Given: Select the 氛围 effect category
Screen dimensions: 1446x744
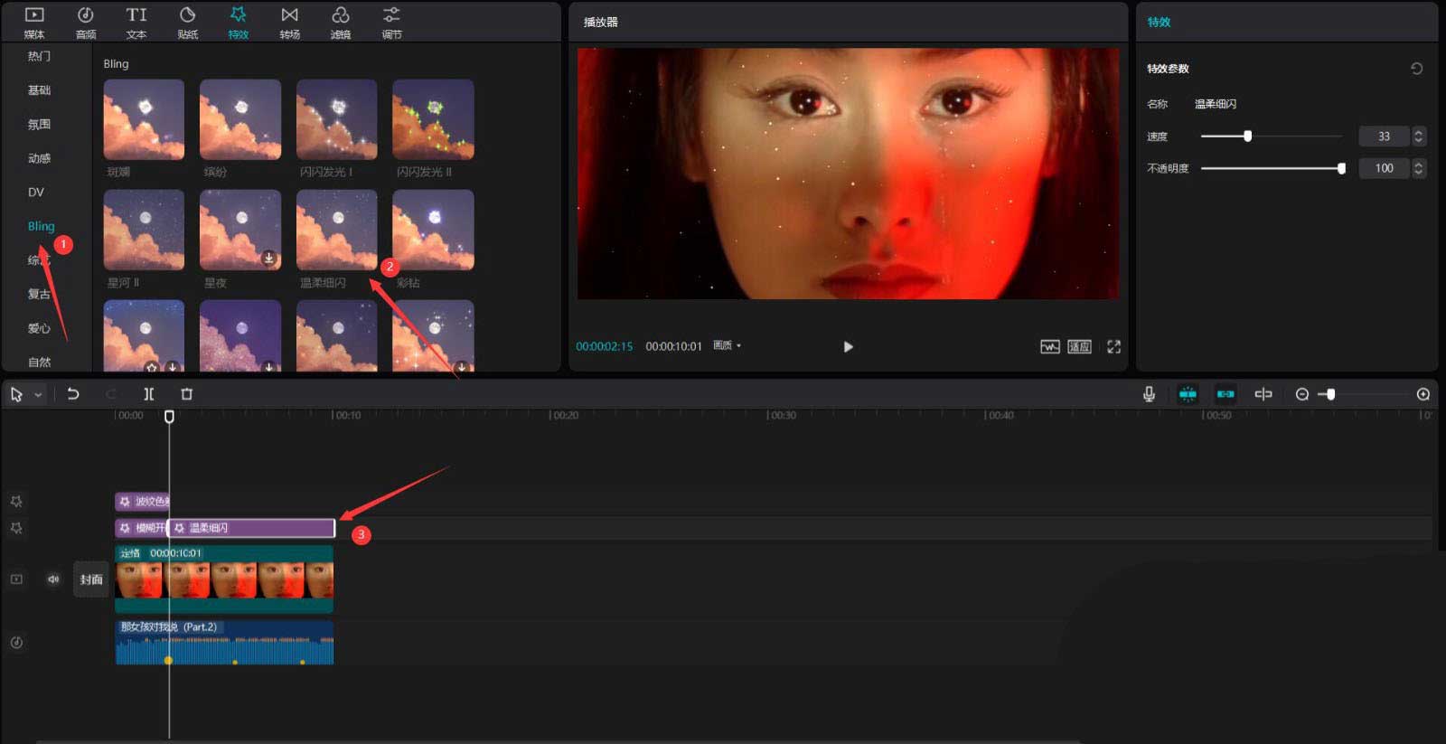Looking at the screenshot, I should pyautogui.click(x=39, y=125).
